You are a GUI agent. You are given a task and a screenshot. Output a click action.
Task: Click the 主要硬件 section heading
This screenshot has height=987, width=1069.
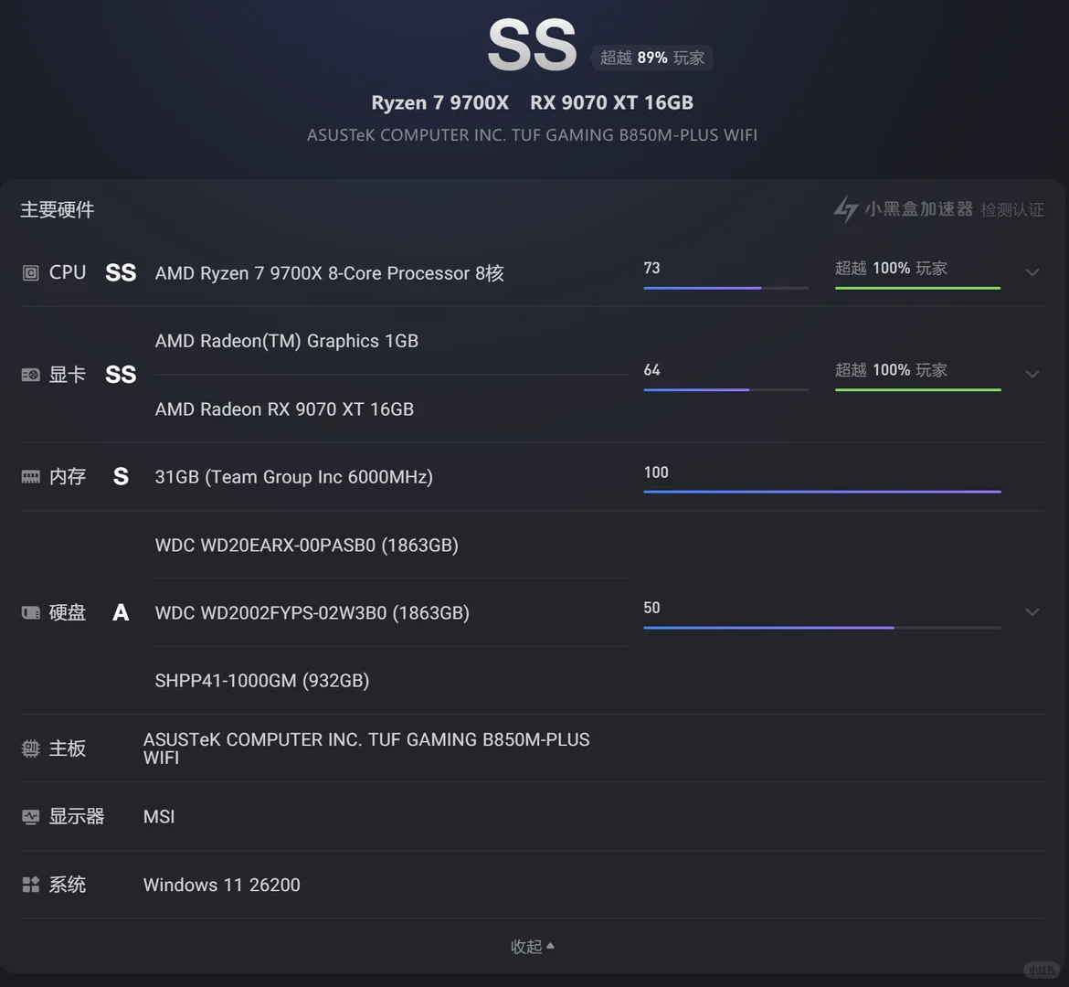[58, 210]
